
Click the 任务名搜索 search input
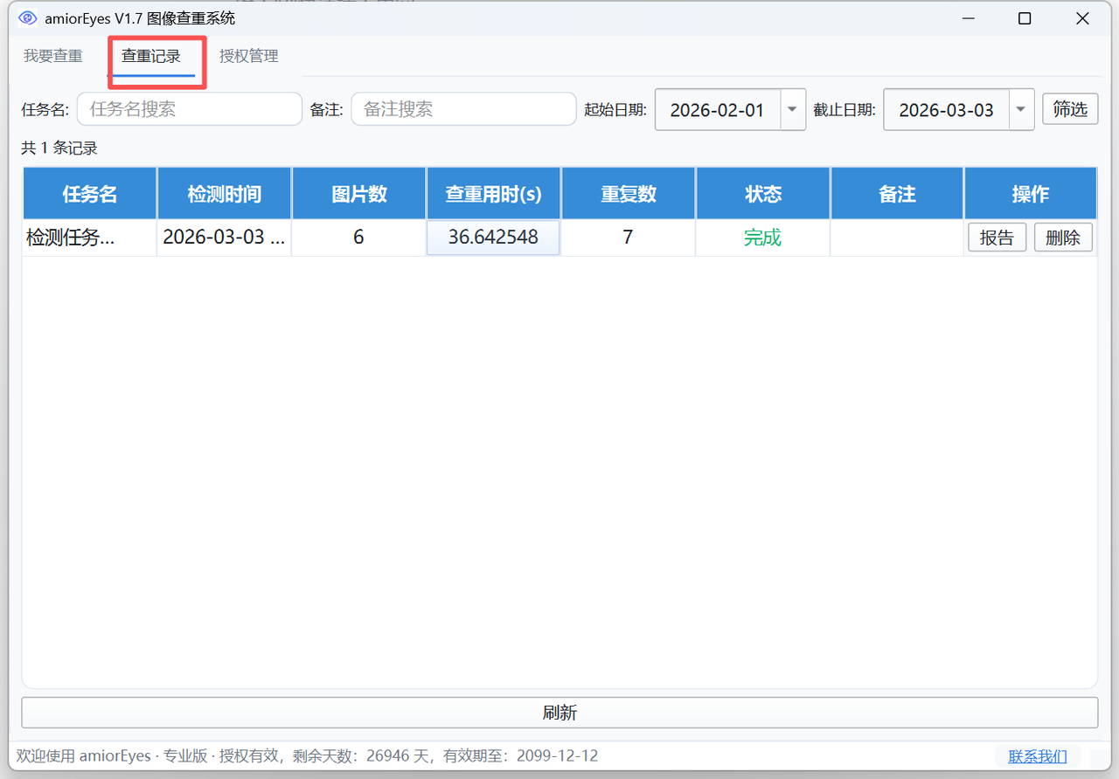point(189,108)
